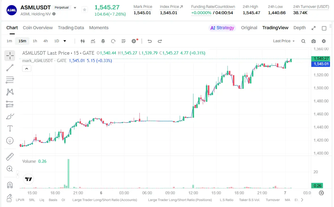Select Large Trader Long/Short Ratio (Positions)
This screenshot has width=334, height=207.
coord(180,200)
